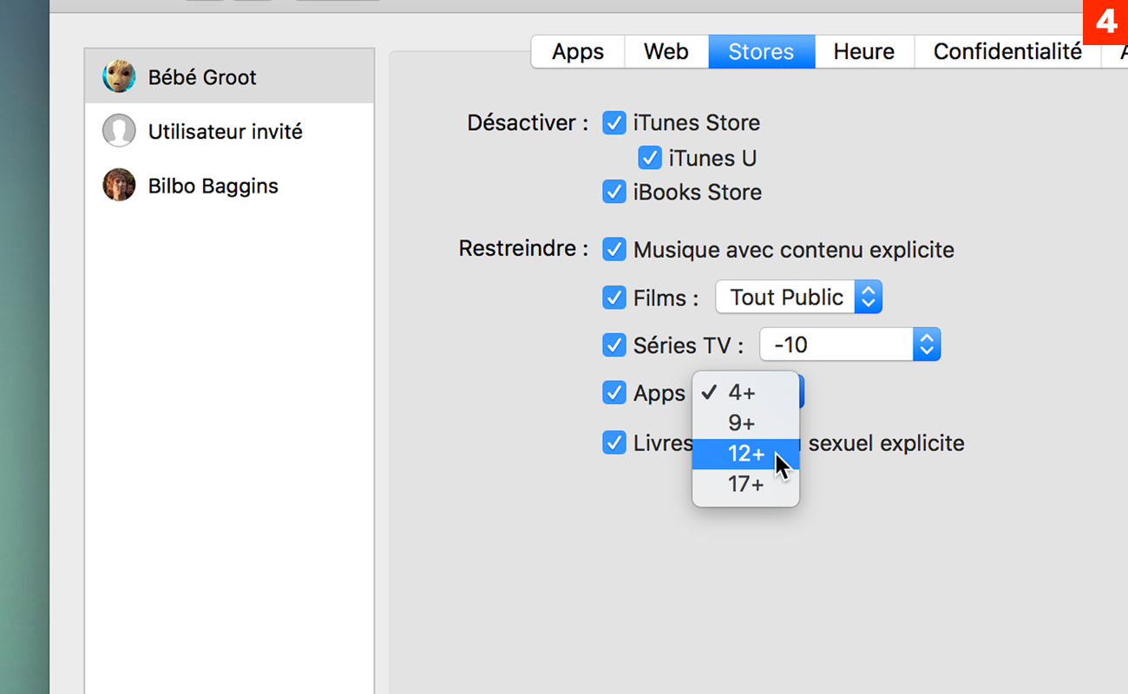1128x694 pixels.
Task: Click the Utilisateur invité silhouette icon
Action: coord(119,131)
